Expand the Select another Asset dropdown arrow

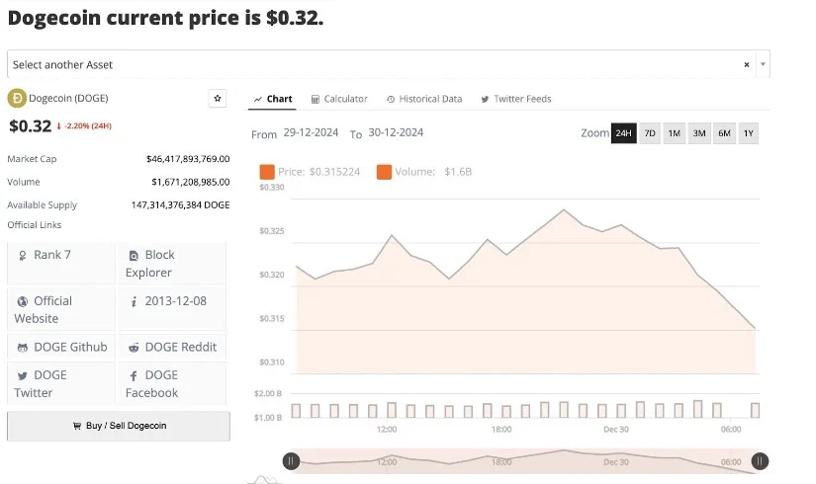[762, 64]
